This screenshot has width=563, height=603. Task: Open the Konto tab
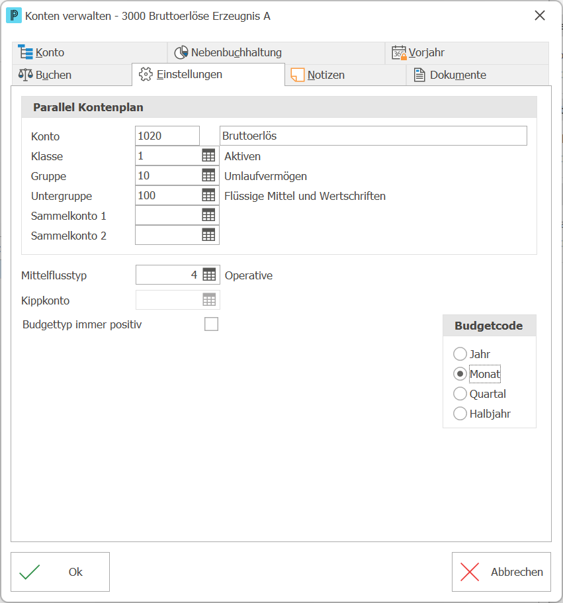pos(89,53)
